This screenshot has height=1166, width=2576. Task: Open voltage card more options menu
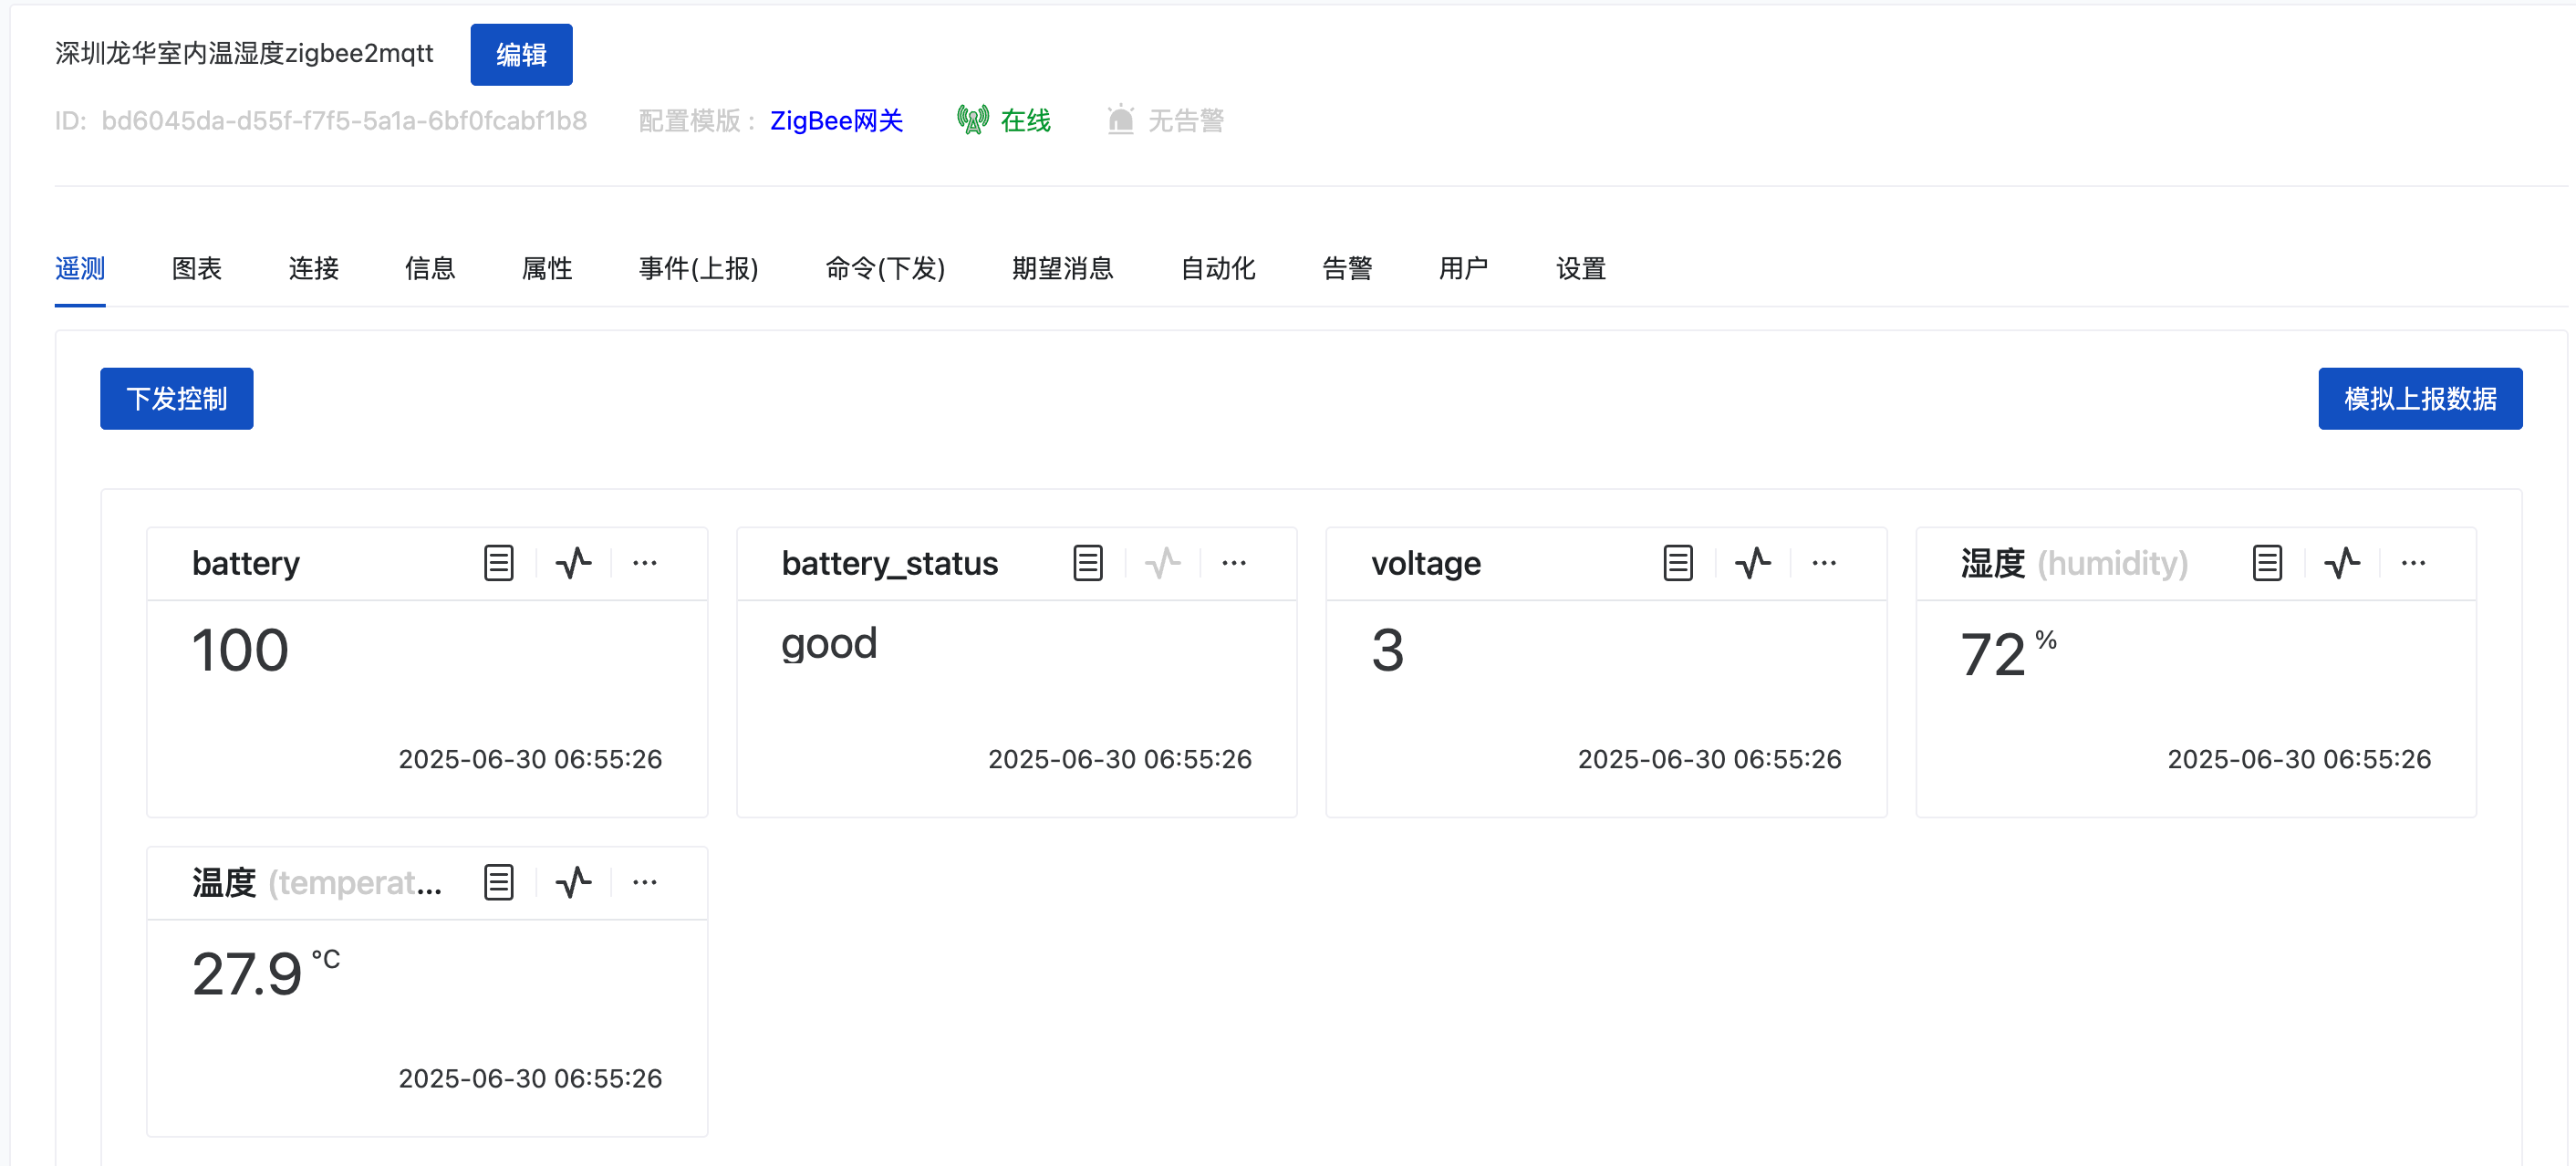tap(1824, 563)
